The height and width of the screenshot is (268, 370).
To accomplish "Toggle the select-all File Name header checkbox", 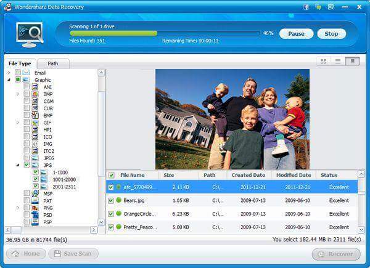I will pyautogui.click(x=111, y=175).
